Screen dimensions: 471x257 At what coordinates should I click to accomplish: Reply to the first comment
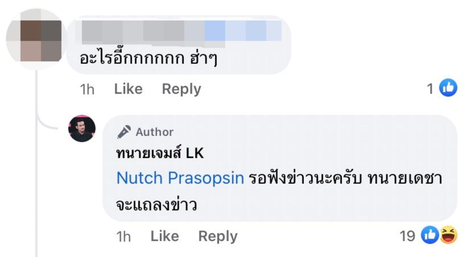(x=181, y=89)
